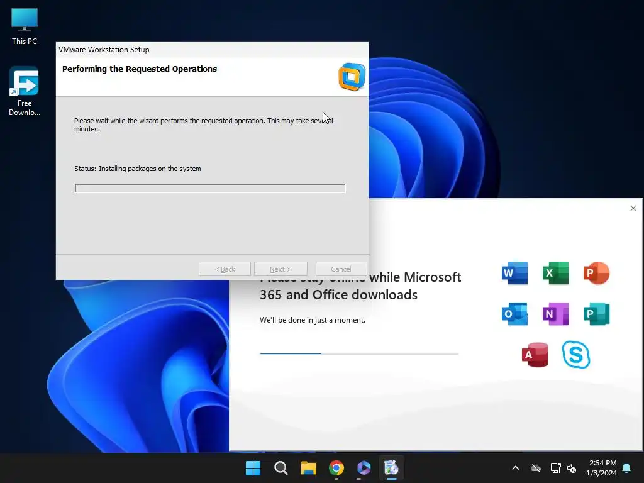Click '365 and Office downloads' heading text
644x483 pixels.
point(338,295)
